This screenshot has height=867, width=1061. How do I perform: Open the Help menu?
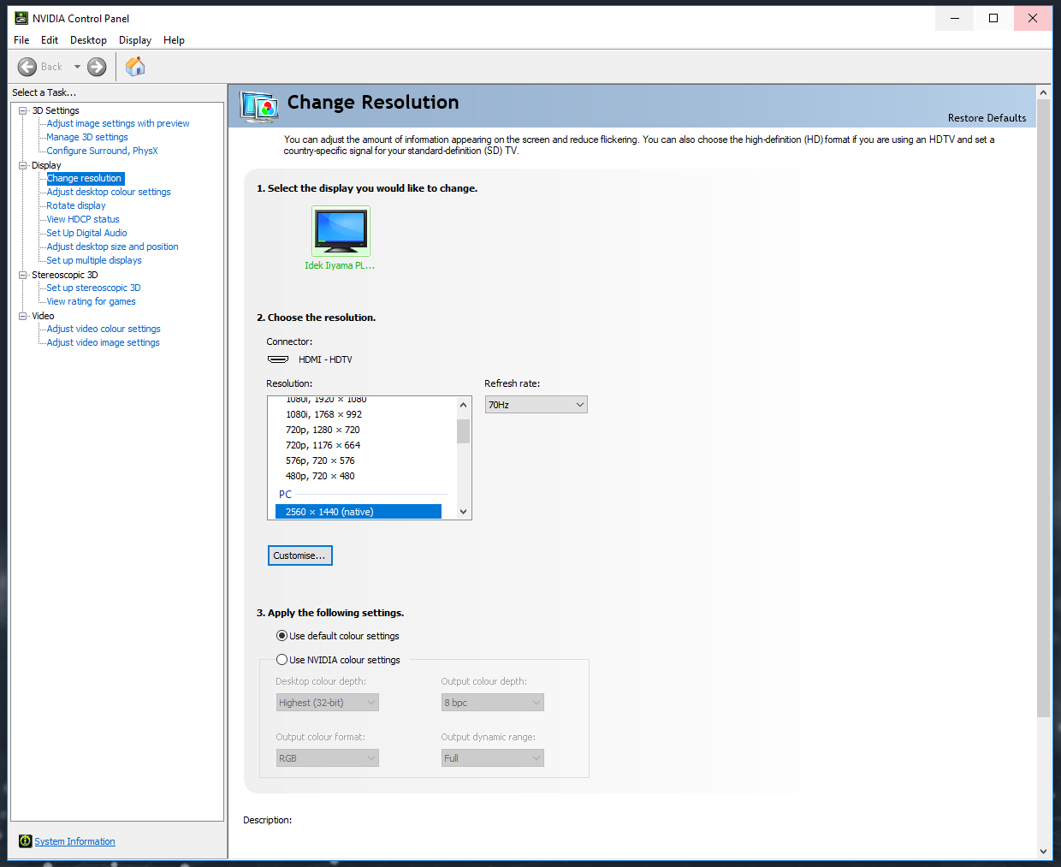click(x=174, y=40)
